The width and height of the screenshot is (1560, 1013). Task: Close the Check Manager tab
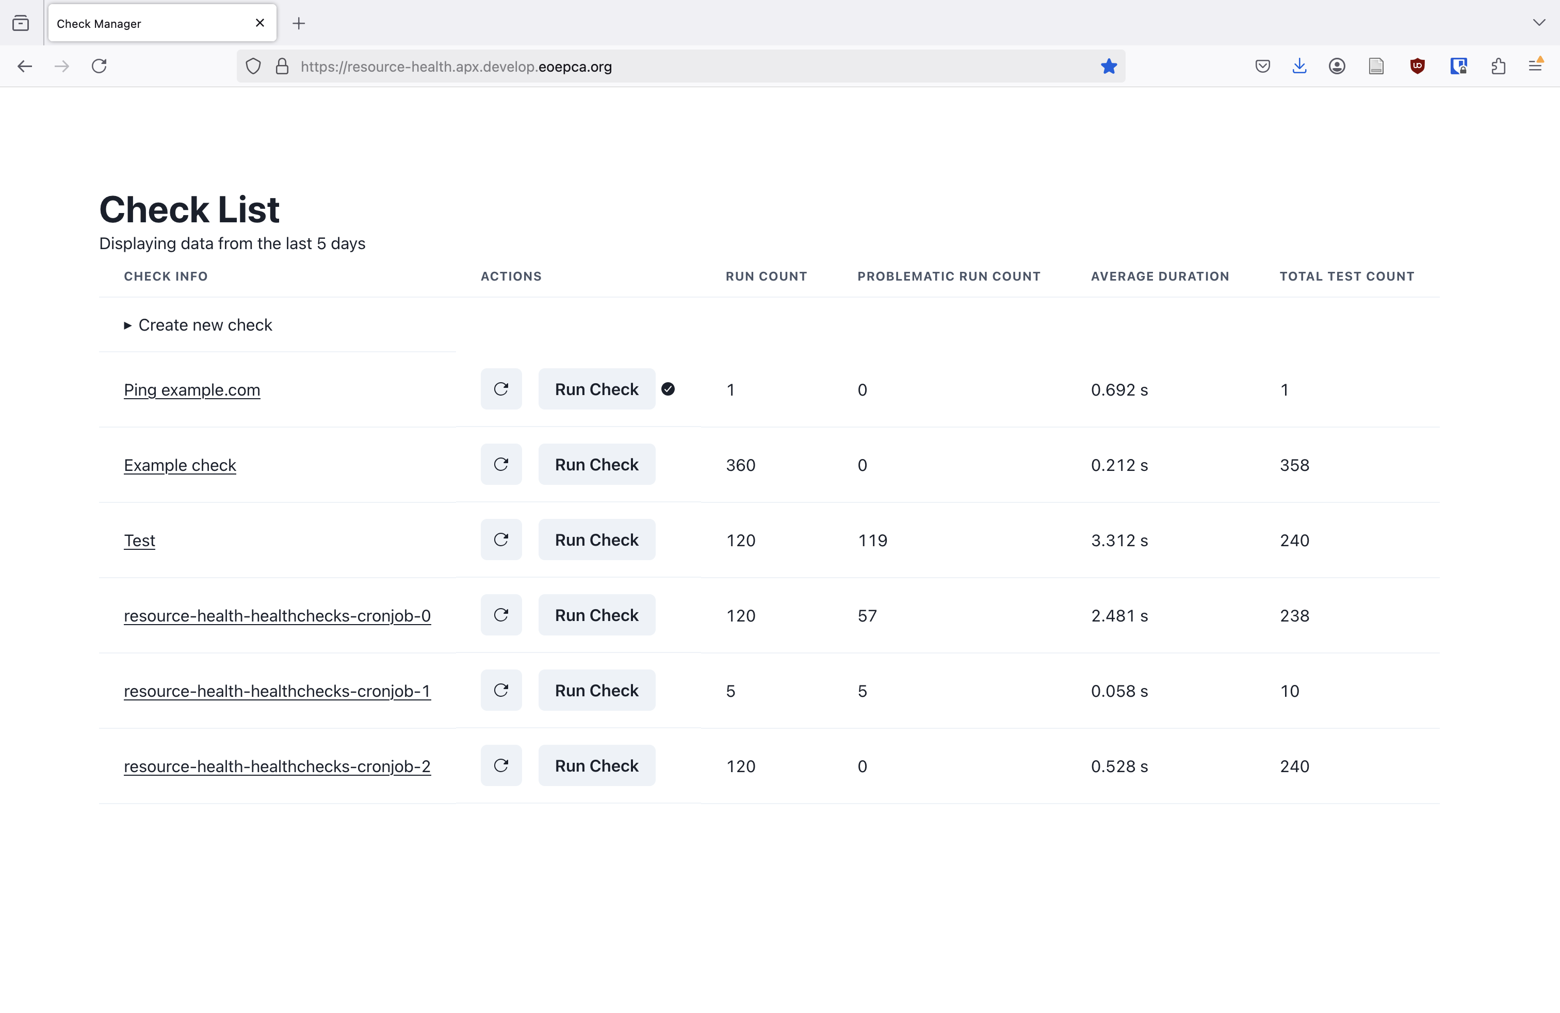(x=260, y=23)
